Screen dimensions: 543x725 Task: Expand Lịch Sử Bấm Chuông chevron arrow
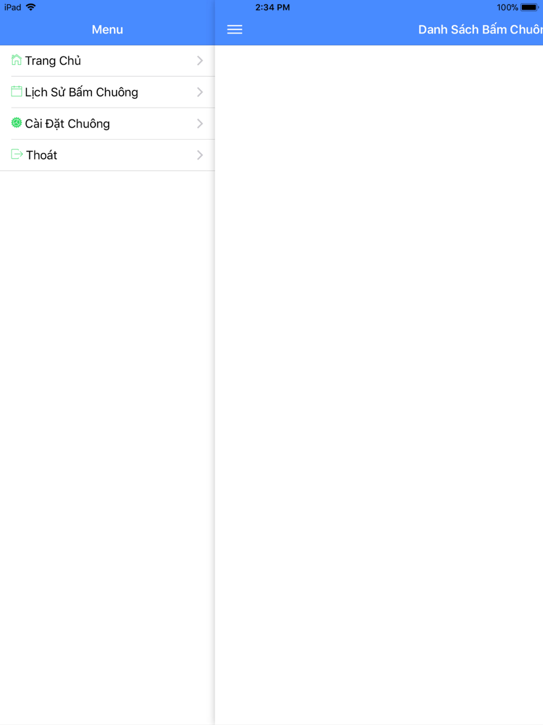[200, 92]
